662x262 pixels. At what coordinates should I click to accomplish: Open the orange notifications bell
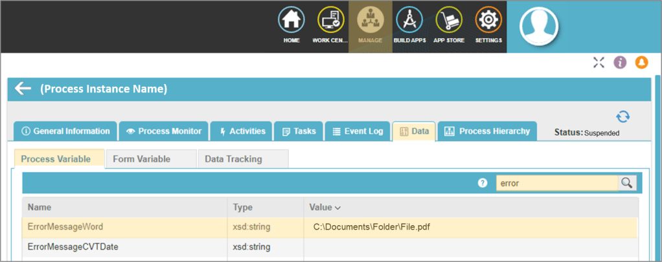pos(641,62)
